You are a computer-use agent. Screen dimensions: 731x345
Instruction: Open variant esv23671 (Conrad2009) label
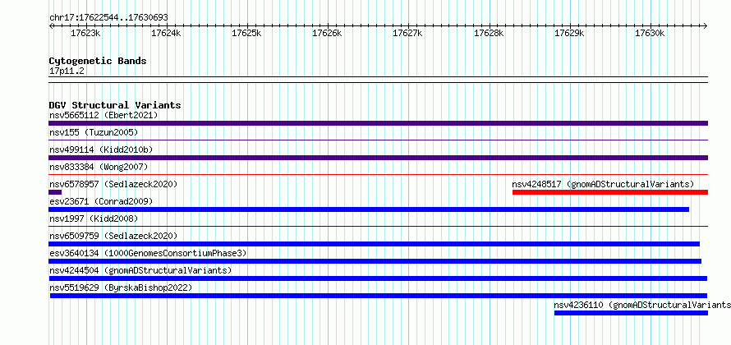coord(101,201)
